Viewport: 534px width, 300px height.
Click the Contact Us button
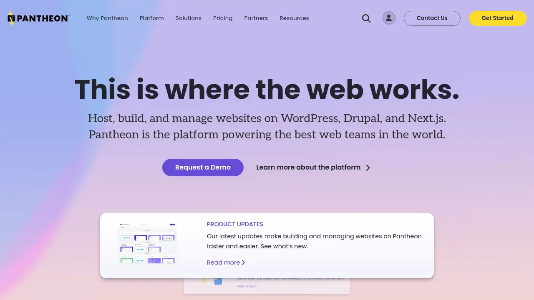432,18
